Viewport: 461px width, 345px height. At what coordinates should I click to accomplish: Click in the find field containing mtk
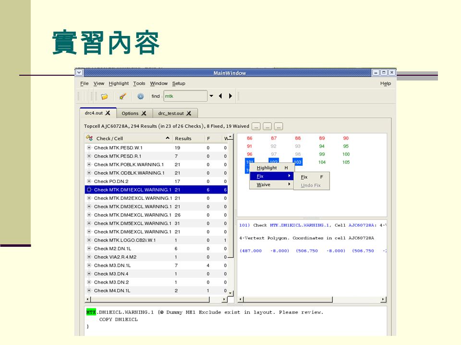[185, 96]
